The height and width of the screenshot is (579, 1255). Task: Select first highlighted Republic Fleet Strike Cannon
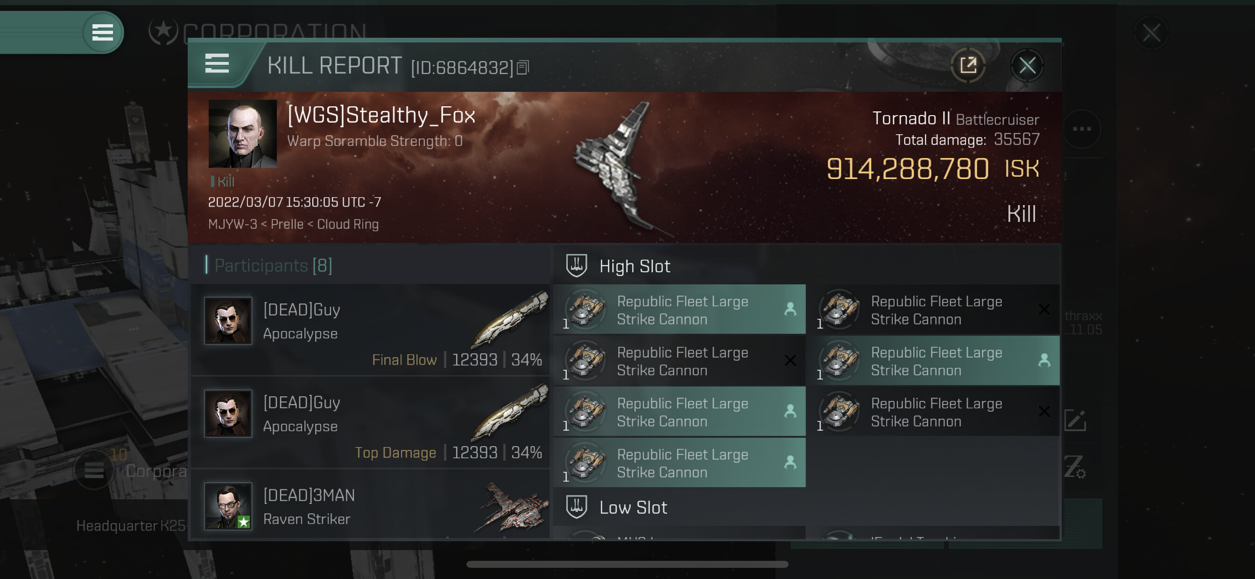click(680, 310)
